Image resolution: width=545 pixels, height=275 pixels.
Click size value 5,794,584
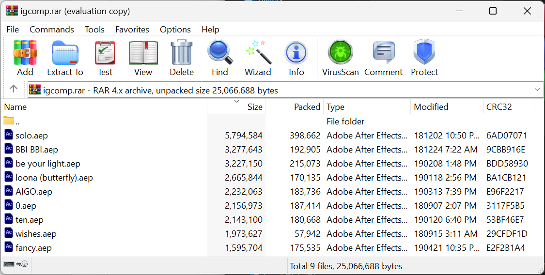tap(243, 136)
